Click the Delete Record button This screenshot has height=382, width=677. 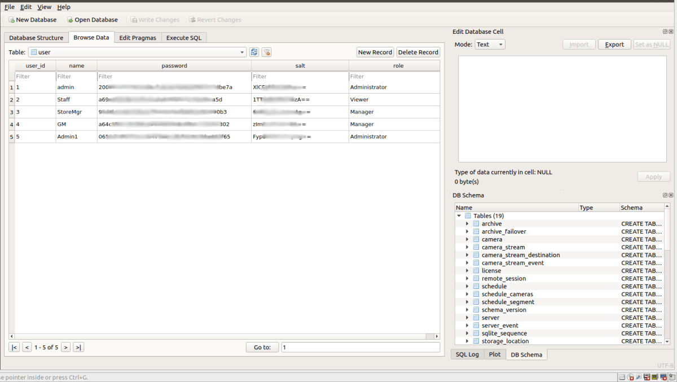(x=418, y=52)
